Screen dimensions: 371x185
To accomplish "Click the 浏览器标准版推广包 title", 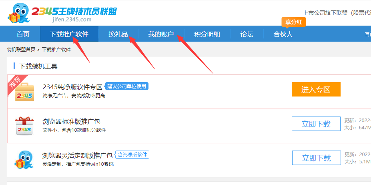I will point(71,121).
